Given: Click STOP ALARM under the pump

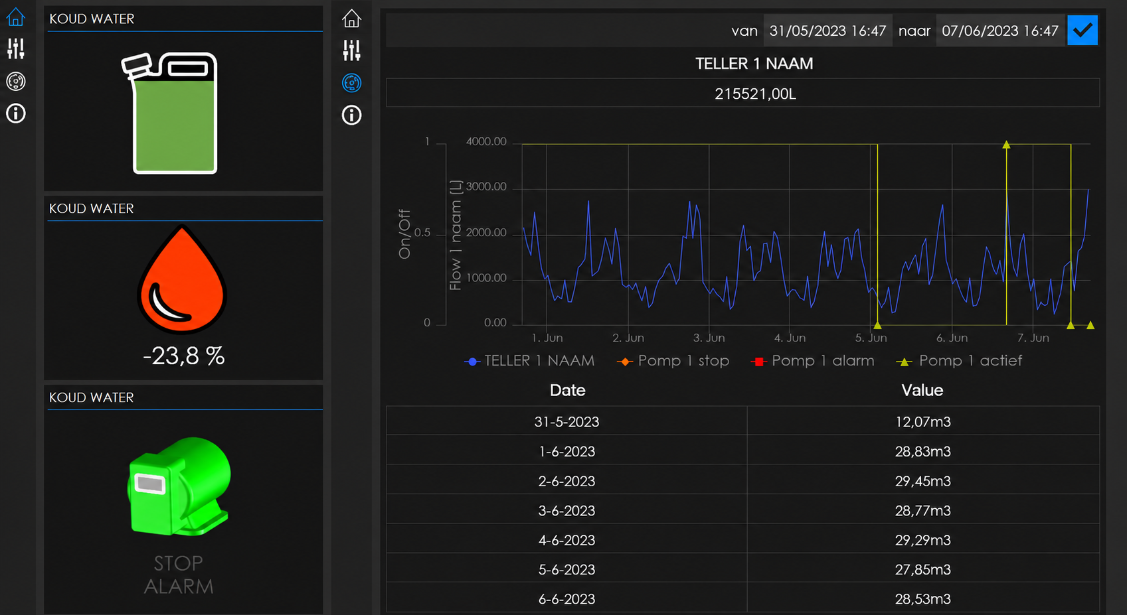Looking at the screenshot, I should click(x=179, y=575).
